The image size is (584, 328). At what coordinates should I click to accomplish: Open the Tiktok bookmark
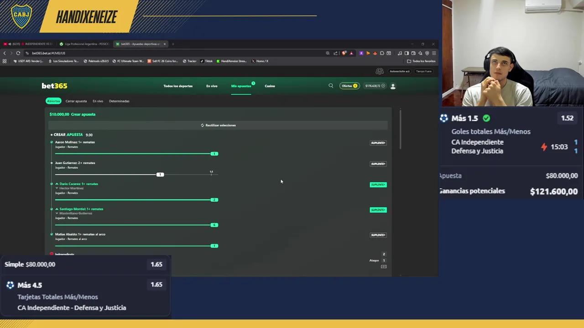206,61
